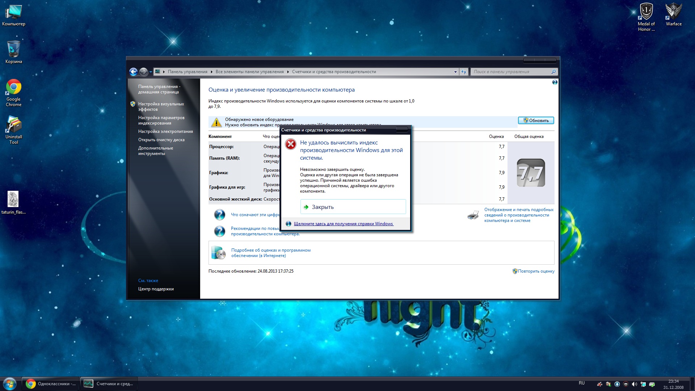Viewport: 695px width, 391px height.
Task: Open help via top-right question mark icon
Action: pos(555,82)
